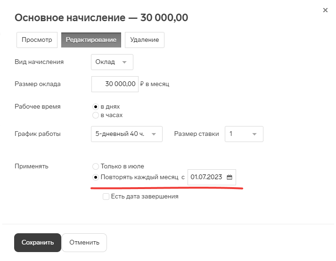The width and height of the screenshot is (336, 261).
Task: Switch to the Просмотр tab
Action: (x=37, y=40)
